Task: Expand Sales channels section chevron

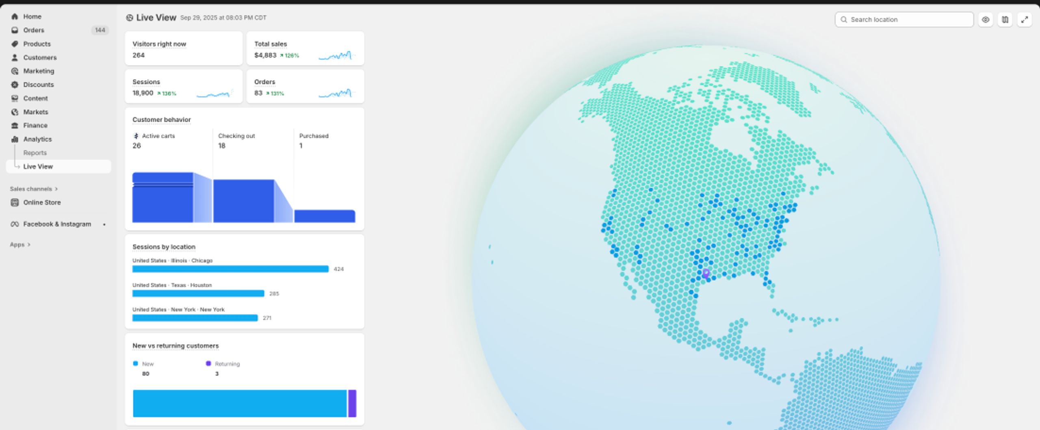Action: coord(56,189)
